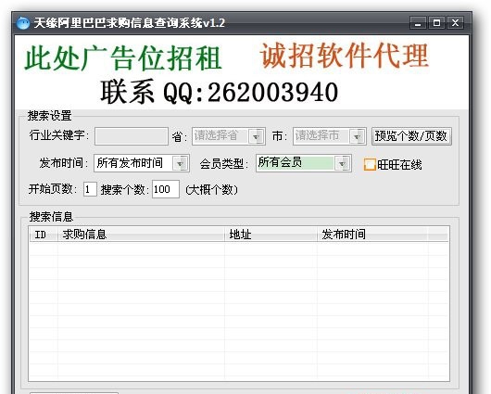Minimize the window
This screenshot has width=491, height=394.
[x=418, y=23]
